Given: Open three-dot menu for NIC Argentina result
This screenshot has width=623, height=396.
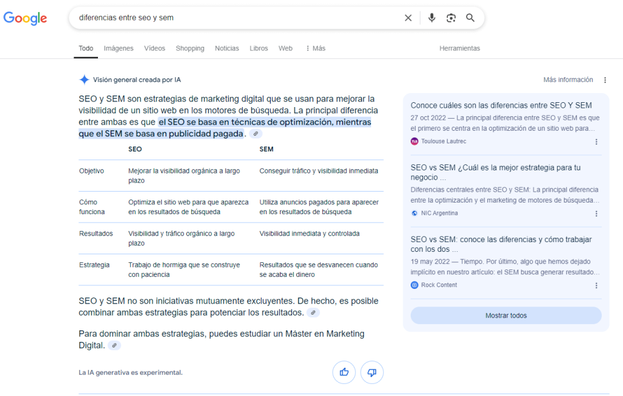Looking at the screenshot, I should pyautogui.click(x=596, y=214).
